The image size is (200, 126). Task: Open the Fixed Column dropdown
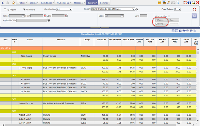(x=178, y=9)
